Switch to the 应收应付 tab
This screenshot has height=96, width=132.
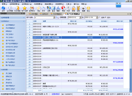(x=44, y=14)
